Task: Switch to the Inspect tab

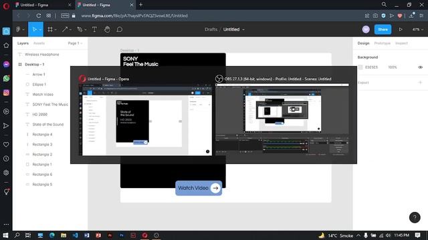Action: pyautogui.click(x=401, y=43)
